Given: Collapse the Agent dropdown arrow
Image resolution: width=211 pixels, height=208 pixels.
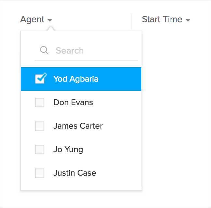Looking at the screenshot, I should 50,20.
